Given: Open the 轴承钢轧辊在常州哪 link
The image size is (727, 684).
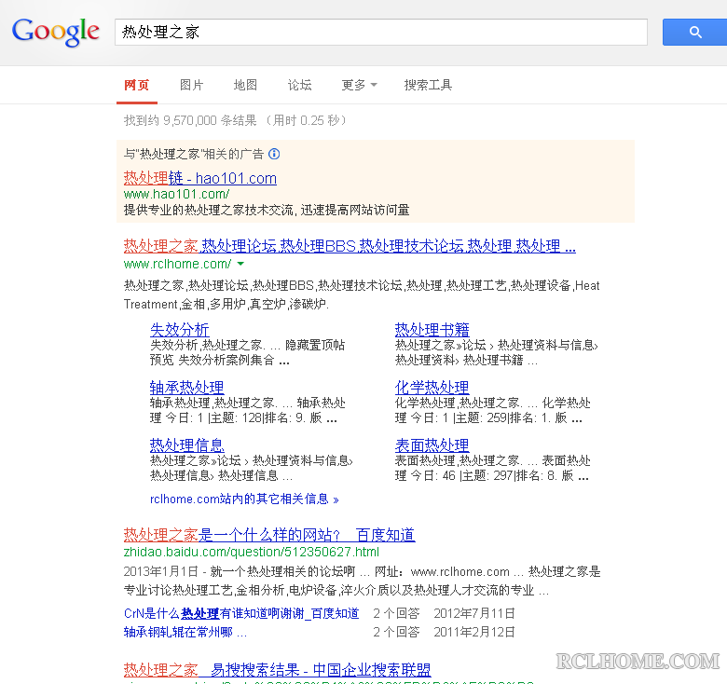Looking at the screenshot, I should coord(185,632).
